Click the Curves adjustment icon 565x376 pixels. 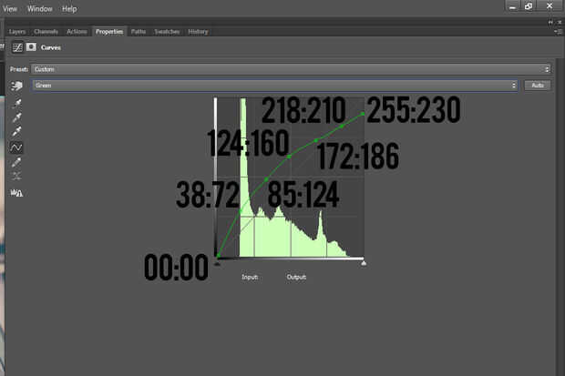tap(17, 47)
